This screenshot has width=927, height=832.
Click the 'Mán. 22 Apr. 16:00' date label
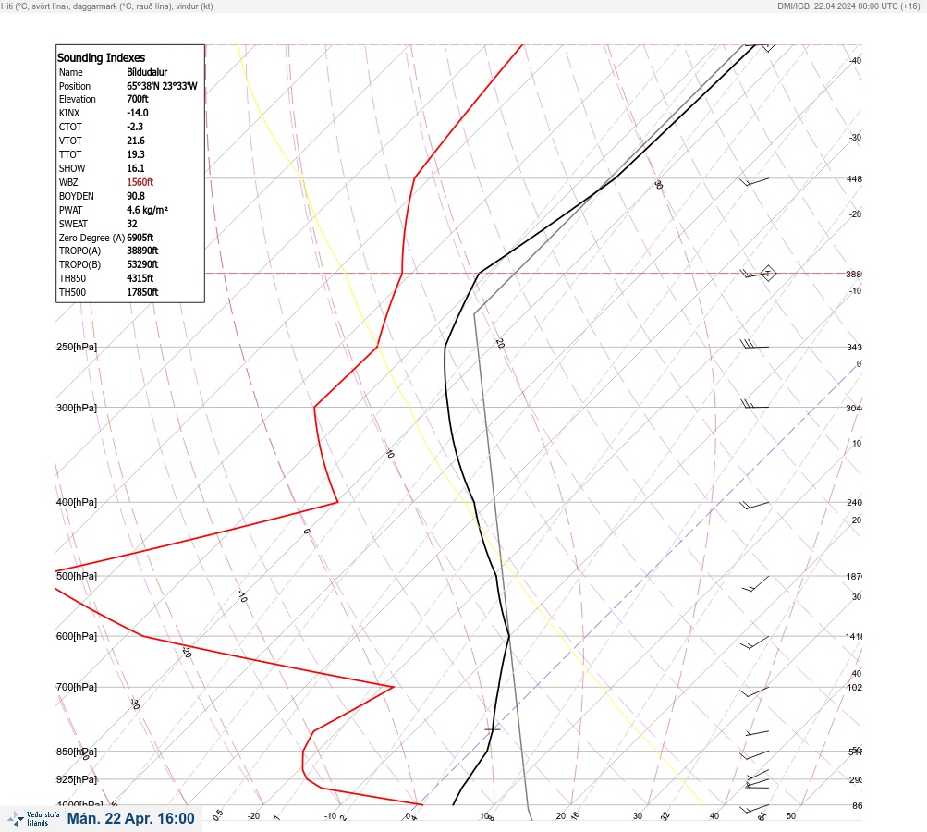click(x=130, y=818)
